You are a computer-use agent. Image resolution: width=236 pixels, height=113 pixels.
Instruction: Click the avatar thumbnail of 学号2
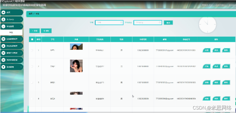tap(76, 66)
